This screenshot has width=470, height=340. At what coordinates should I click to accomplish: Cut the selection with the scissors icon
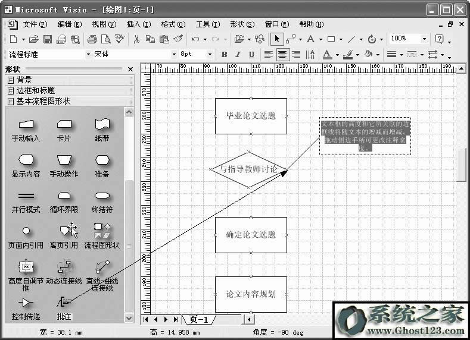click(x=136, y=39)
